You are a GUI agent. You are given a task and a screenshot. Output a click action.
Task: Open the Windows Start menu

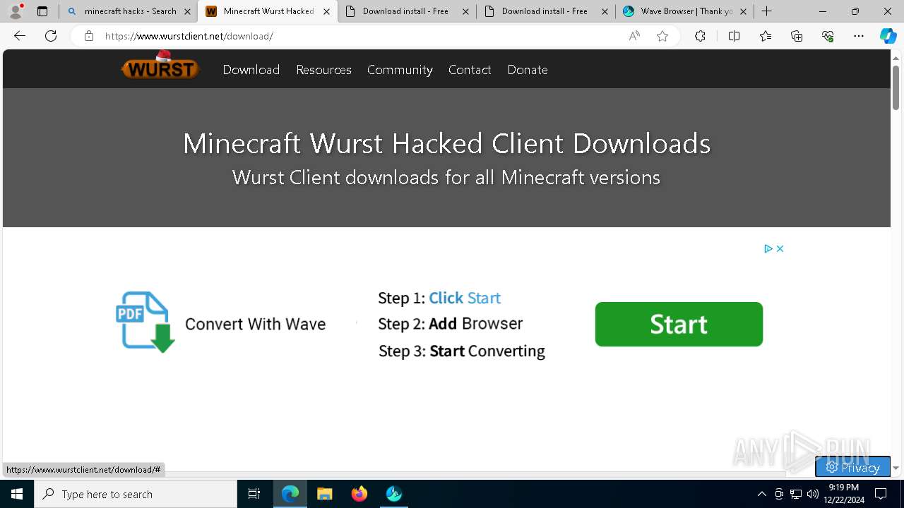17,494
